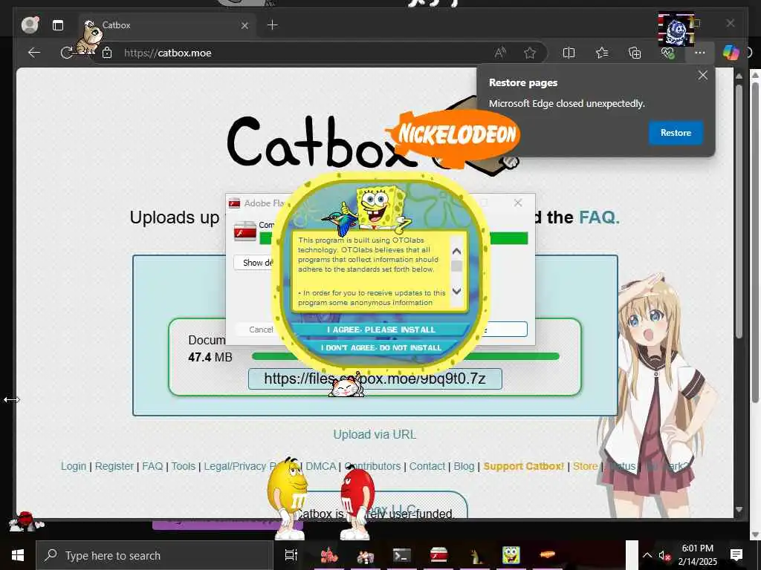This screenshot has width=761, height=570.
Task: Click the taskbar search box
Action: [155, 555]
